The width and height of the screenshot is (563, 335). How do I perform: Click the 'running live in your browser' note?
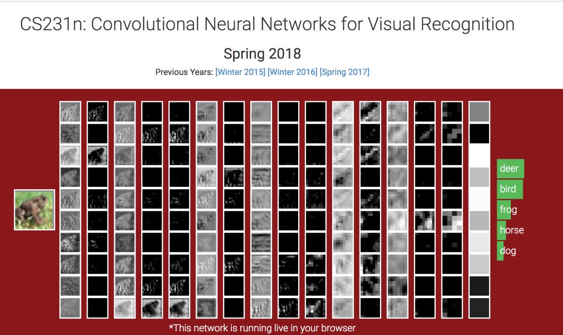pos(262,328)
